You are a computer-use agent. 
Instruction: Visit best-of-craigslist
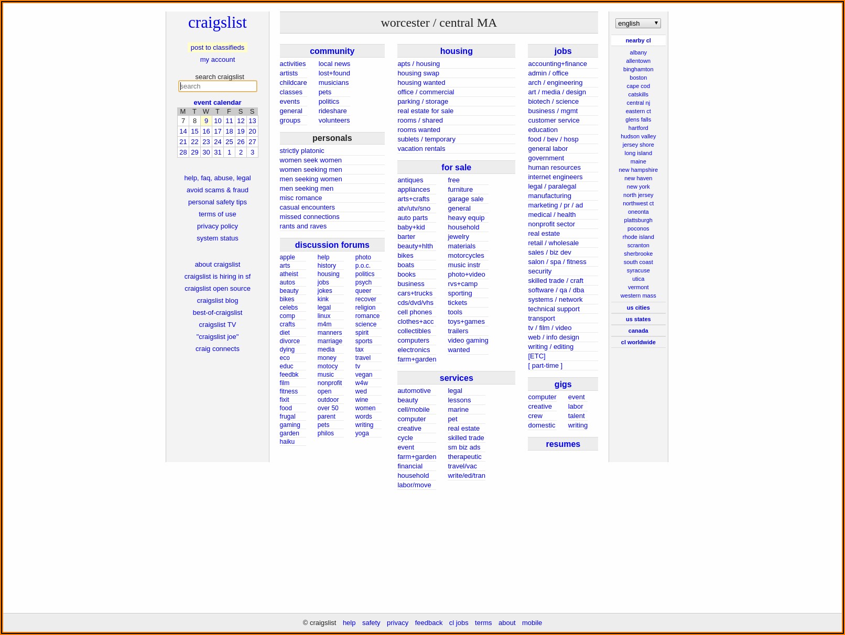[x=218, y=312]
